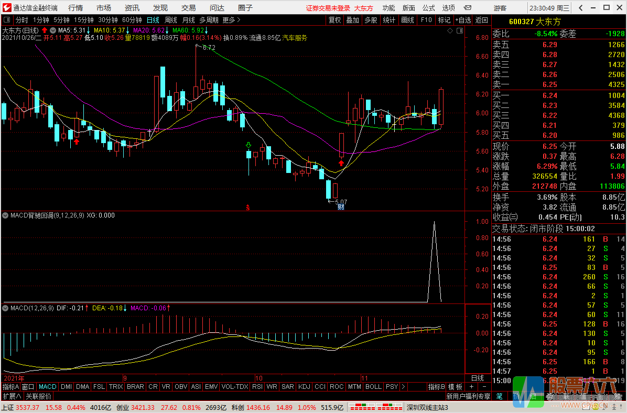Open the 交易 menu
Screen dimensions: 627x413
coord(188,8)
